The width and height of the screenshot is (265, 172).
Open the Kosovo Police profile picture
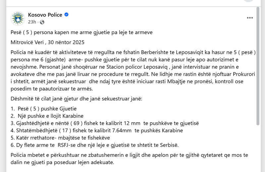18,19
